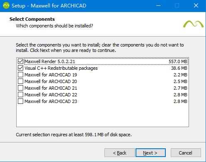Screen dimensions: 206x162
Task: Click the Maxwell for ARCHICAD 23 label text
Action: [51, 101]
